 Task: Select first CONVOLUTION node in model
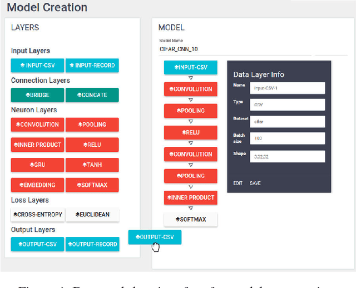pos(191,89)
